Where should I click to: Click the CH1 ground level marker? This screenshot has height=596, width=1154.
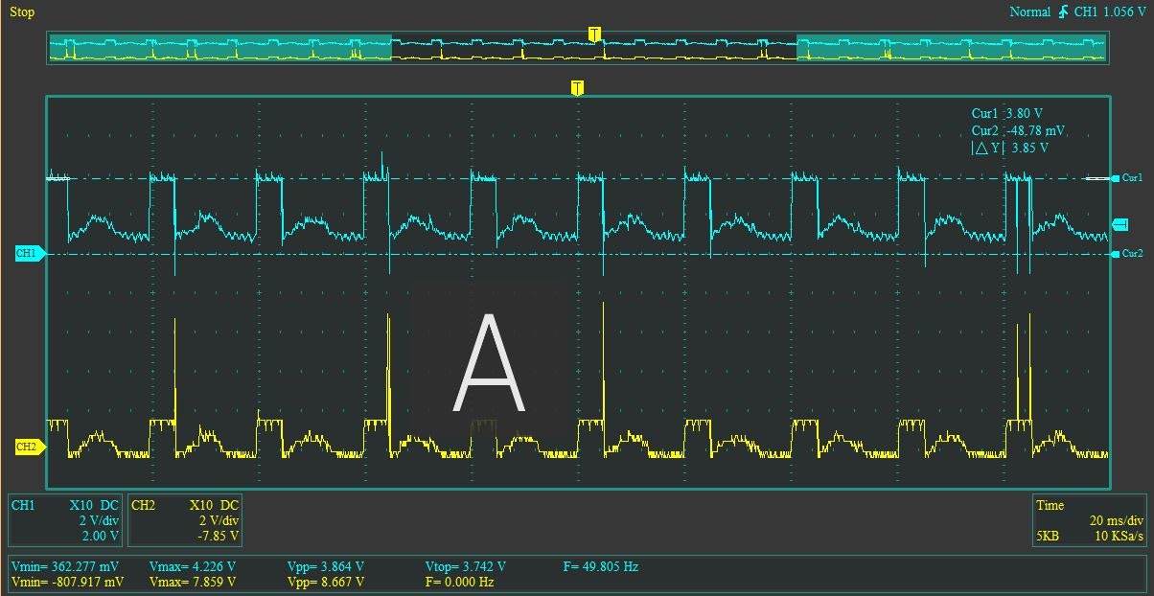(x=29, y=254)
